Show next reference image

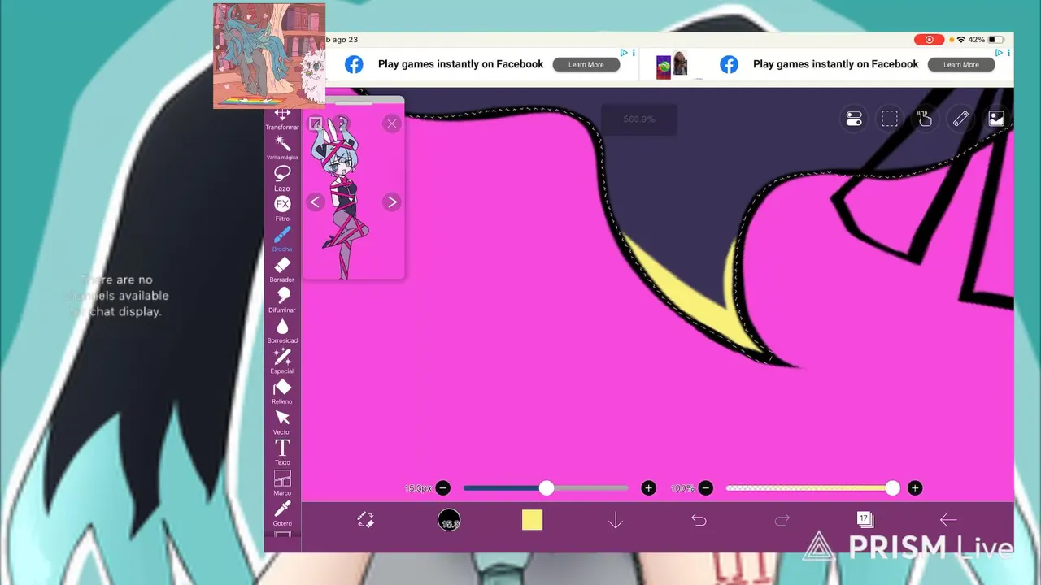(392, 202)
